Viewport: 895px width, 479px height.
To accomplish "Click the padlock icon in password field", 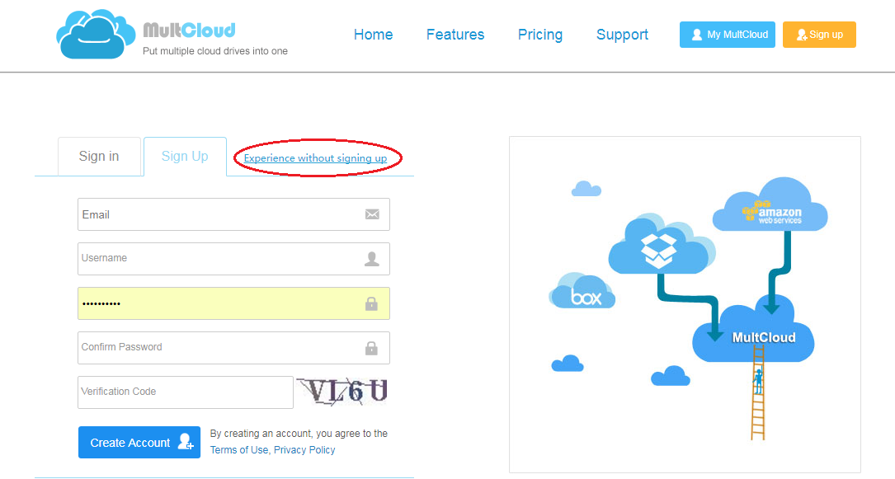I will click(x=371, y=303).
